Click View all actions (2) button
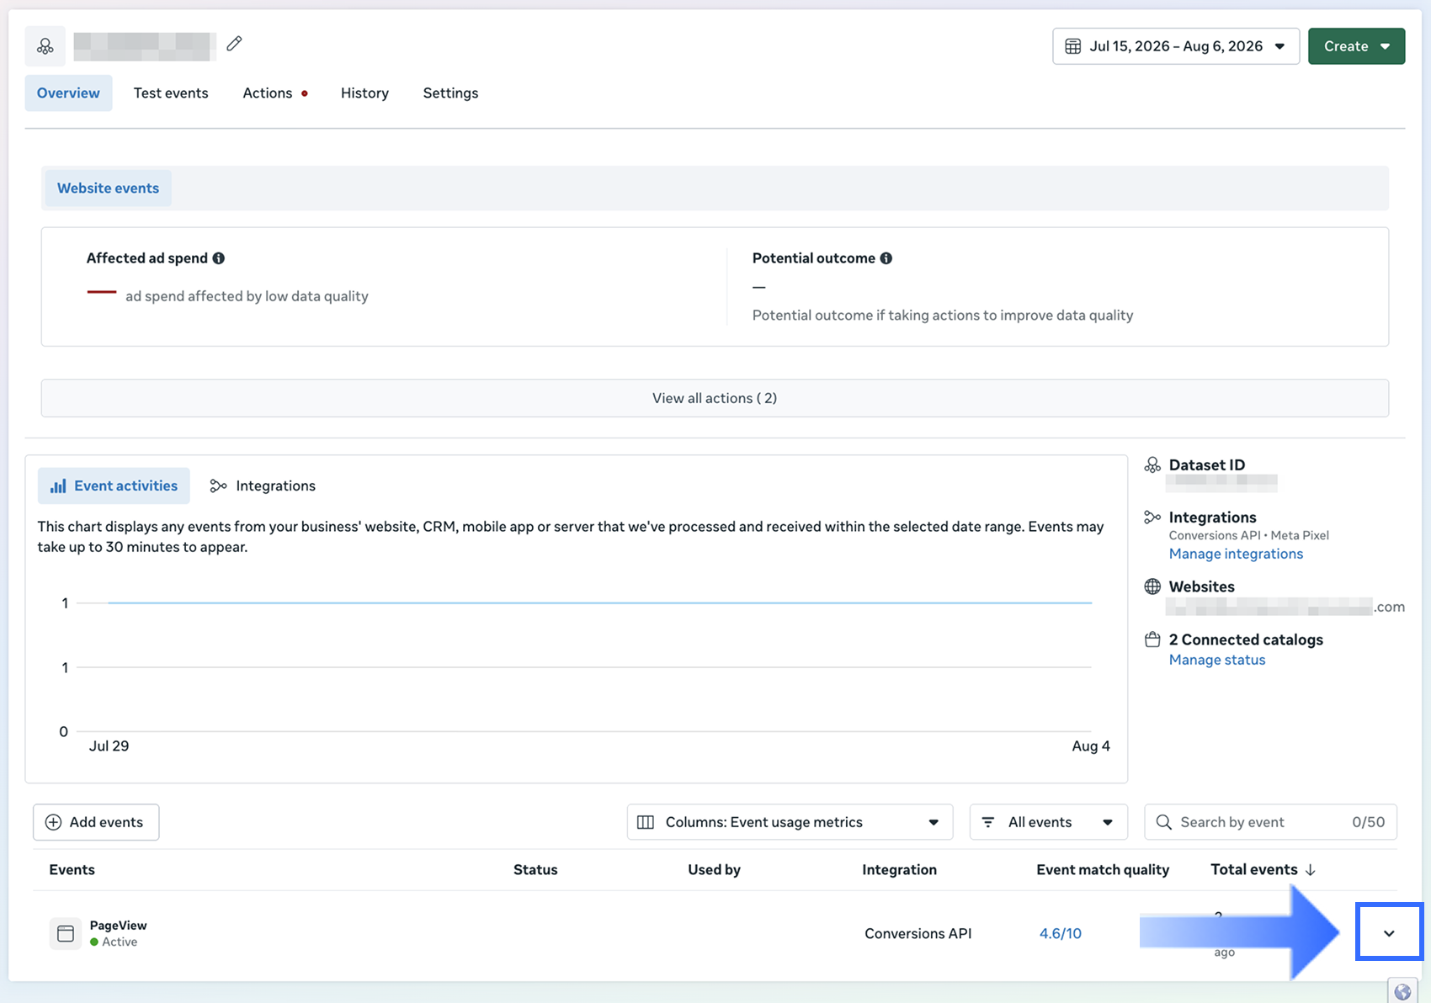The width and height of the screenshot is (1431, 1003). click(x=715, y=398)
